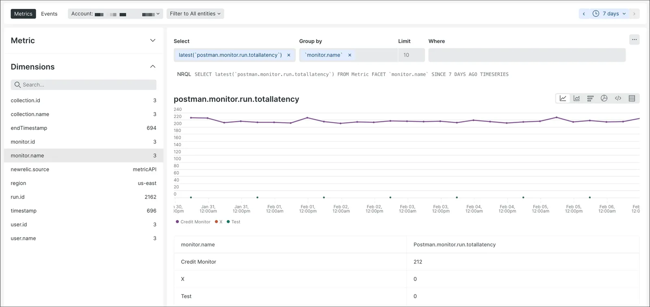
Task: Click the Where filter input
Action: pyautogui.click(x=527, y=55)
